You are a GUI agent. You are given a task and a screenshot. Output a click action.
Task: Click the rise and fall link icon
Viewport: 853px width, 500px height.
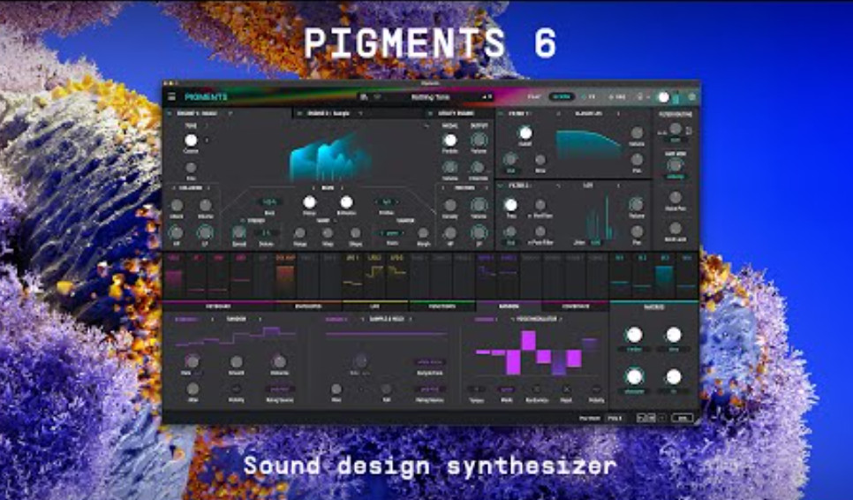[x=361, y=389]
